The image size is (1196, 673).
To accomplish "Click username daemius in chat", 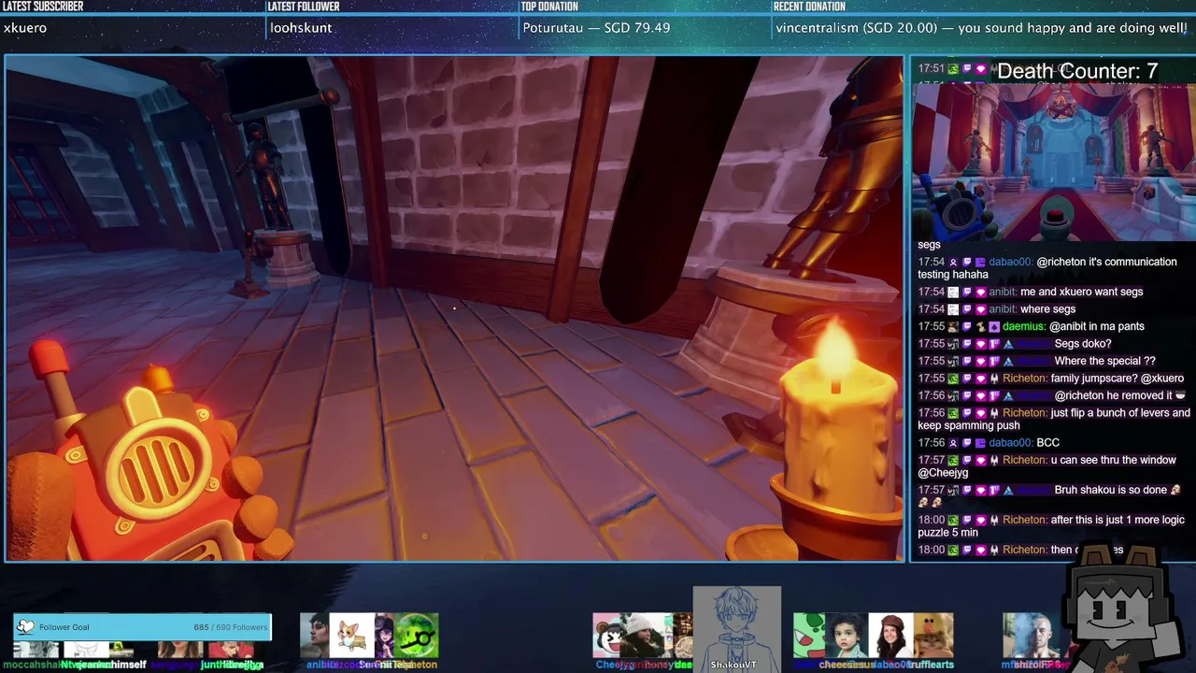I will pyautogui.click(x=1024, y=326).
